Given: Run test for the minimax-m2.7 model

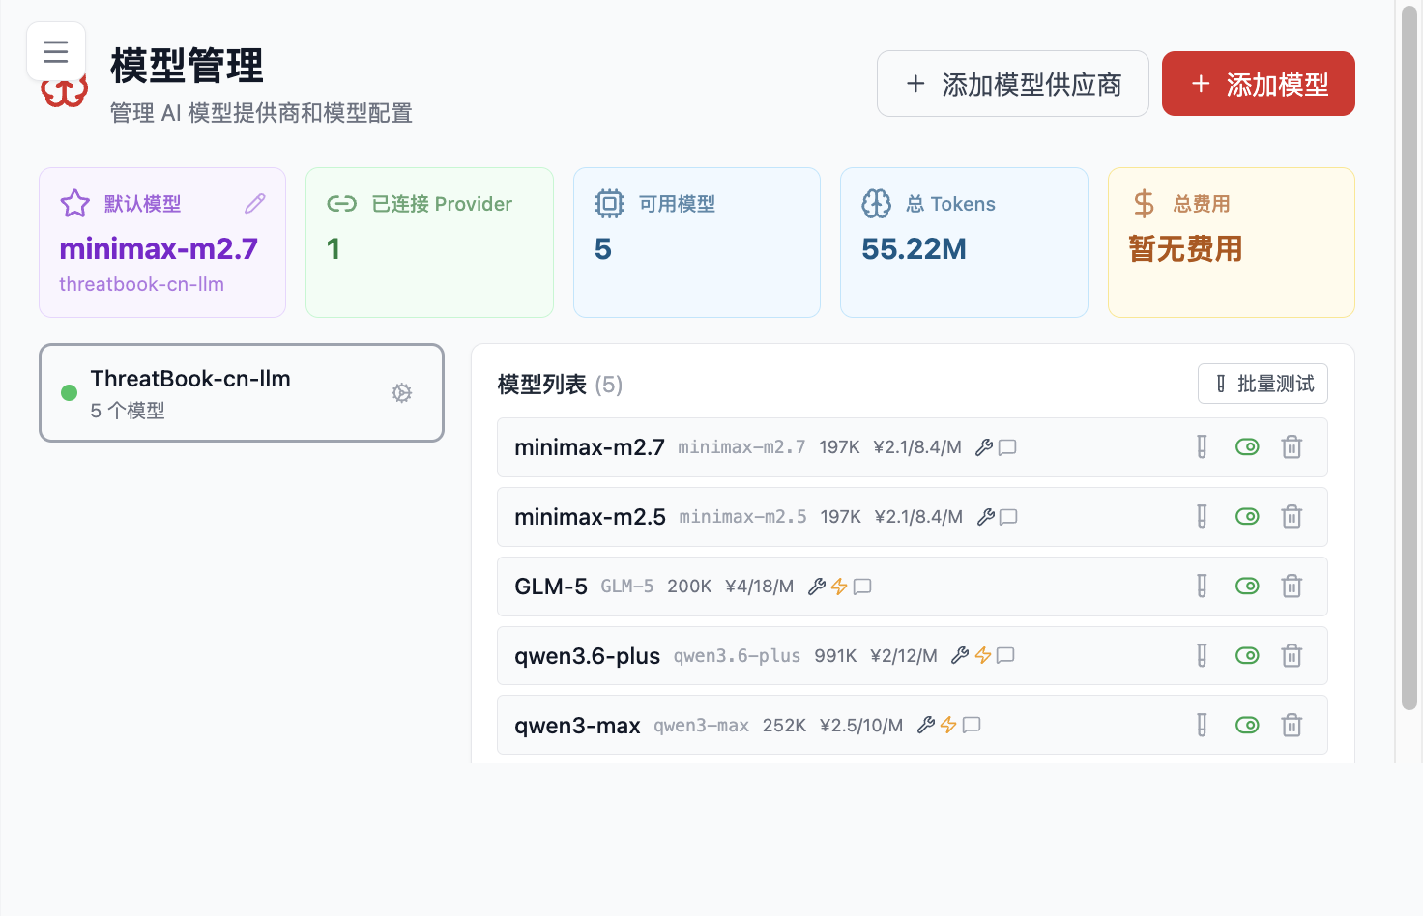Looking at the screenshot, I should point(1202,446).
